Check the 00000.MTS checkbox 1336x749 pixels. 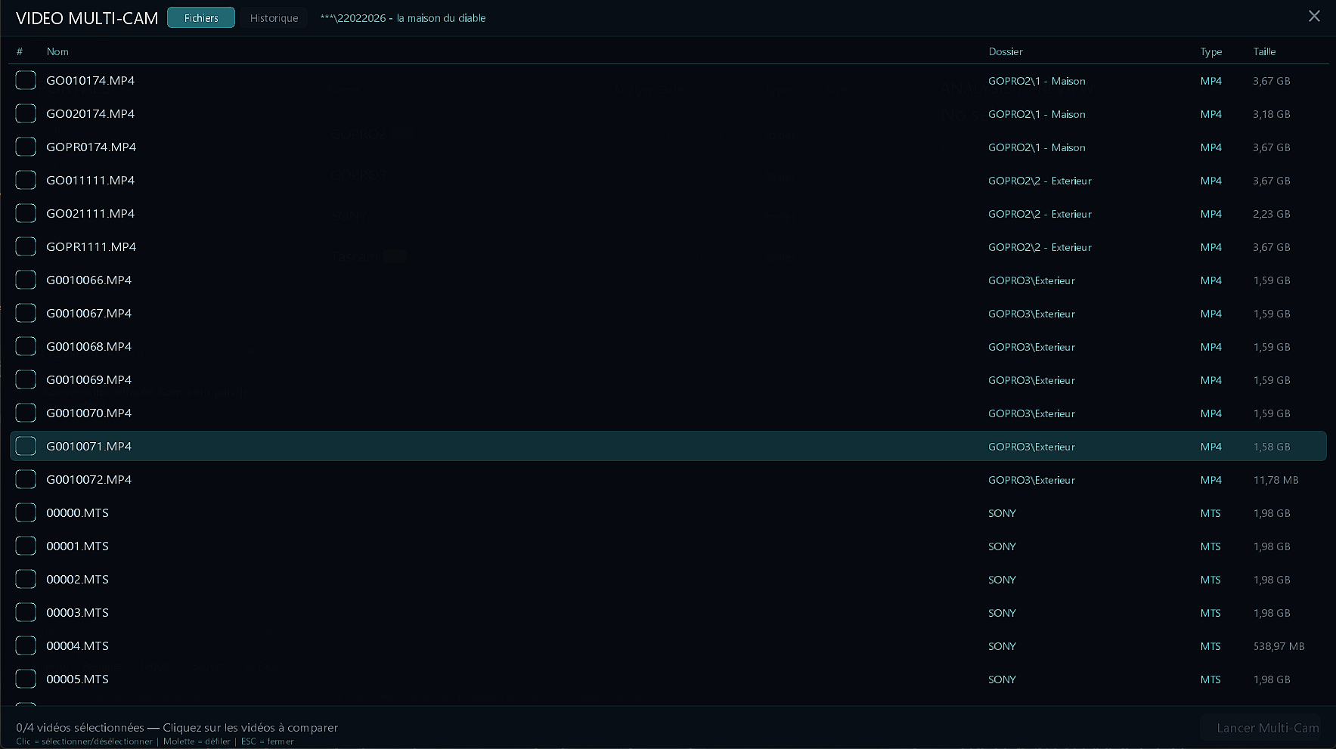click(x=26, y=513)
